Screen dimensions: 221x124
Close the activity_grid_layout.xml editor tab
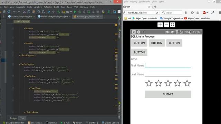[101, 17]
